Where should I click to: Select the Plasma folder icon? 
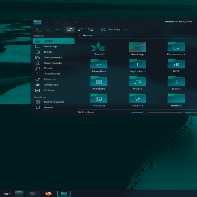click(x=137, y=98)
